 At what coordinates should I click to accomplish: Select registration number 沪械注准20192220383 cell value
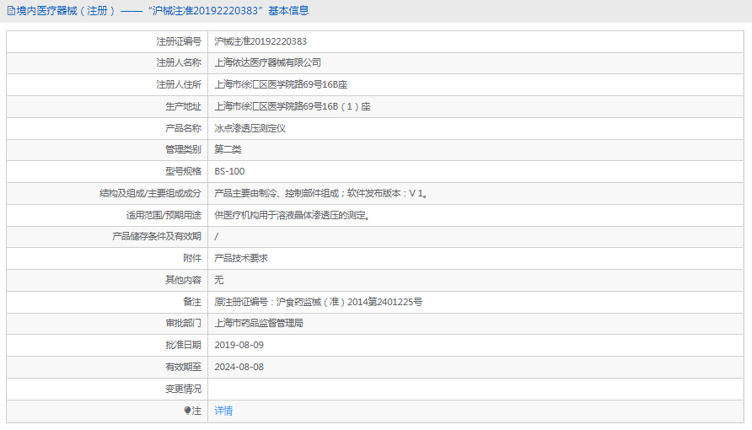point(261,41)
